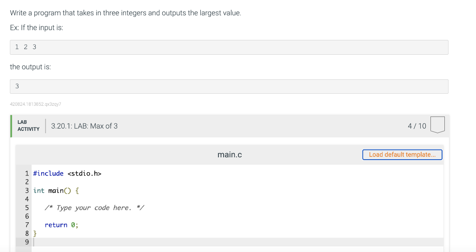Click the opening curly brace after main()
The width and height of the screenshot is (476, 252).
pyautogui.click(x=77, y=191)
